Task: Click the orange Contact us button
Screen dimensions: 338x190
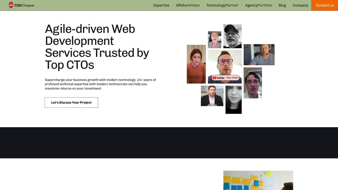Action: pos(325,5)
